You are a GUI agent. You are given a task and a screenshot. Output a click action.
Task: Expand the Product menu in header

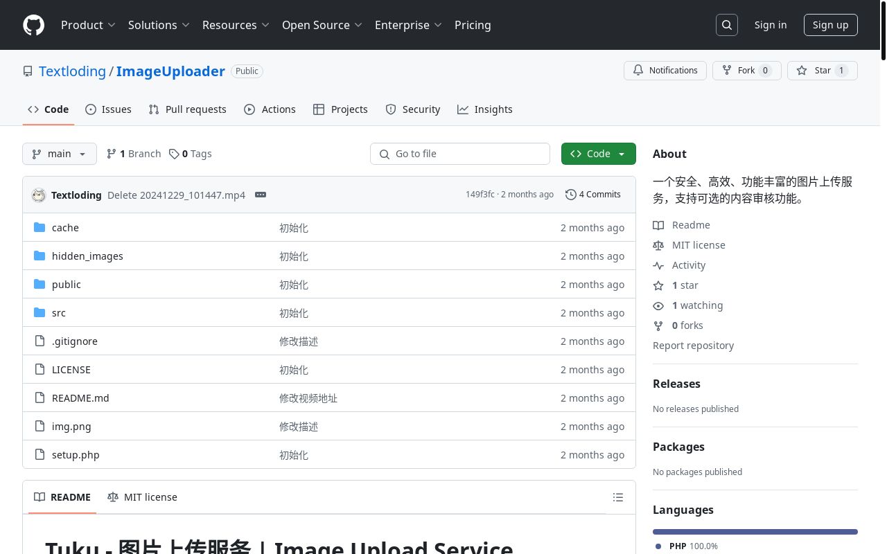tap(88, 25)
